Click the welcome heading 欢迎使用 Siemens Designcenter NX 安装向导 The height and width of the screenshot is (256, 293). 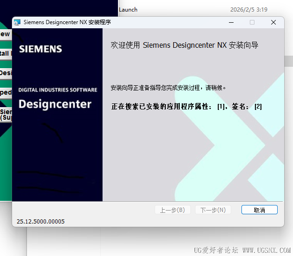click(x=184, y=45)
